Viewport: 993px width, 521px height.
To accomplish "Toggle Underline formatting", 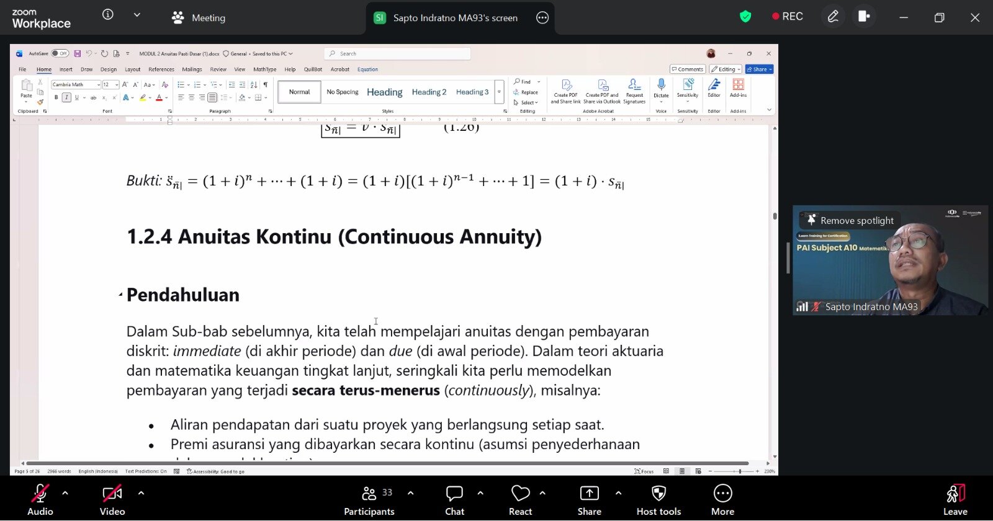I will [x=77, y=97].
